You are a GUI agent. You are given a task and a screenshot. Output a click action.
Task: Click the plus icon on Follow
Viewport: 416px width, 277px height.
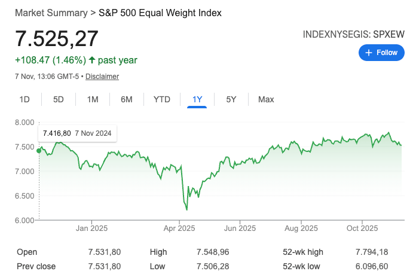pyautogui.click(x=368, y=53)
